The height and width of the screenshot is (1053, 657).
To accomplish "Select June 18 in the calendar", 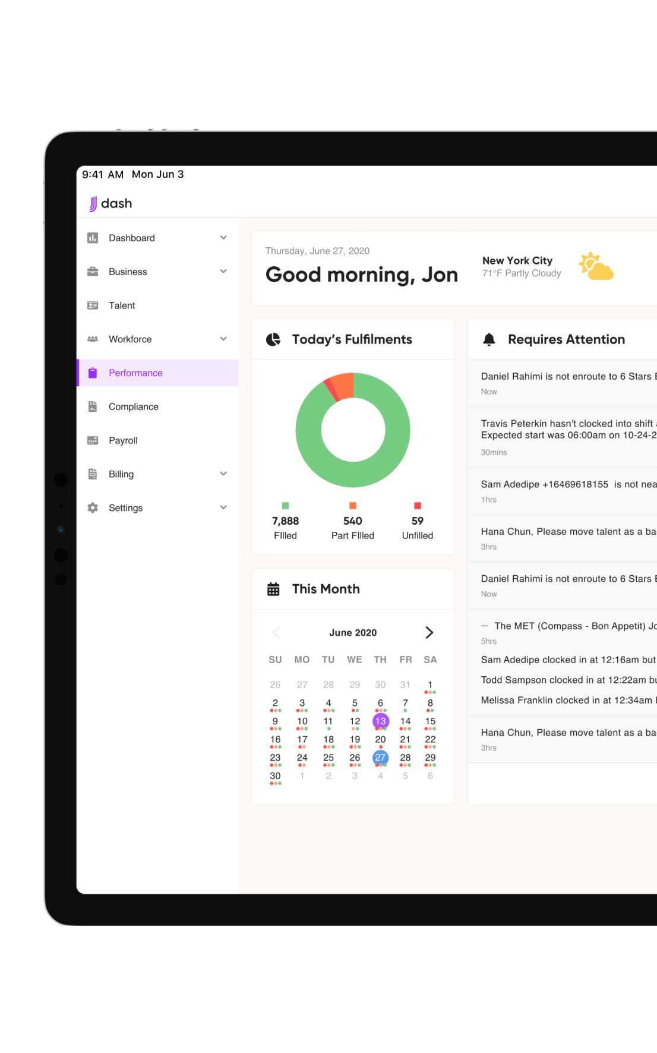I will 328,740.
